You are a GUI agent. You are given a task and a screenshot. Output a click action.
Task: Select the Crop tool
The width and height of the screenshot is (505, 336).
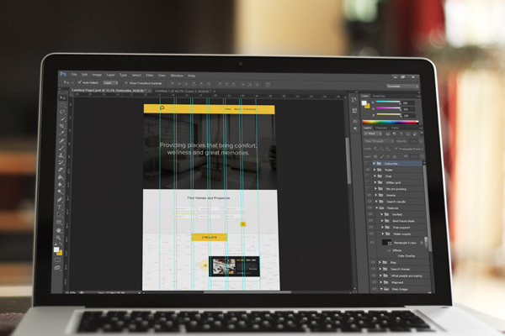click(61, 126)
